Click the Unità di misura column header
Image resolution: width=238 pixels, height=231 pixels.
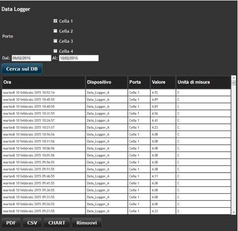203,82
